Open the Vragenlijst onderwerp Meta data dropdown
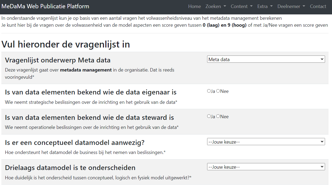332x186 pixels. (x=266, y=59)
